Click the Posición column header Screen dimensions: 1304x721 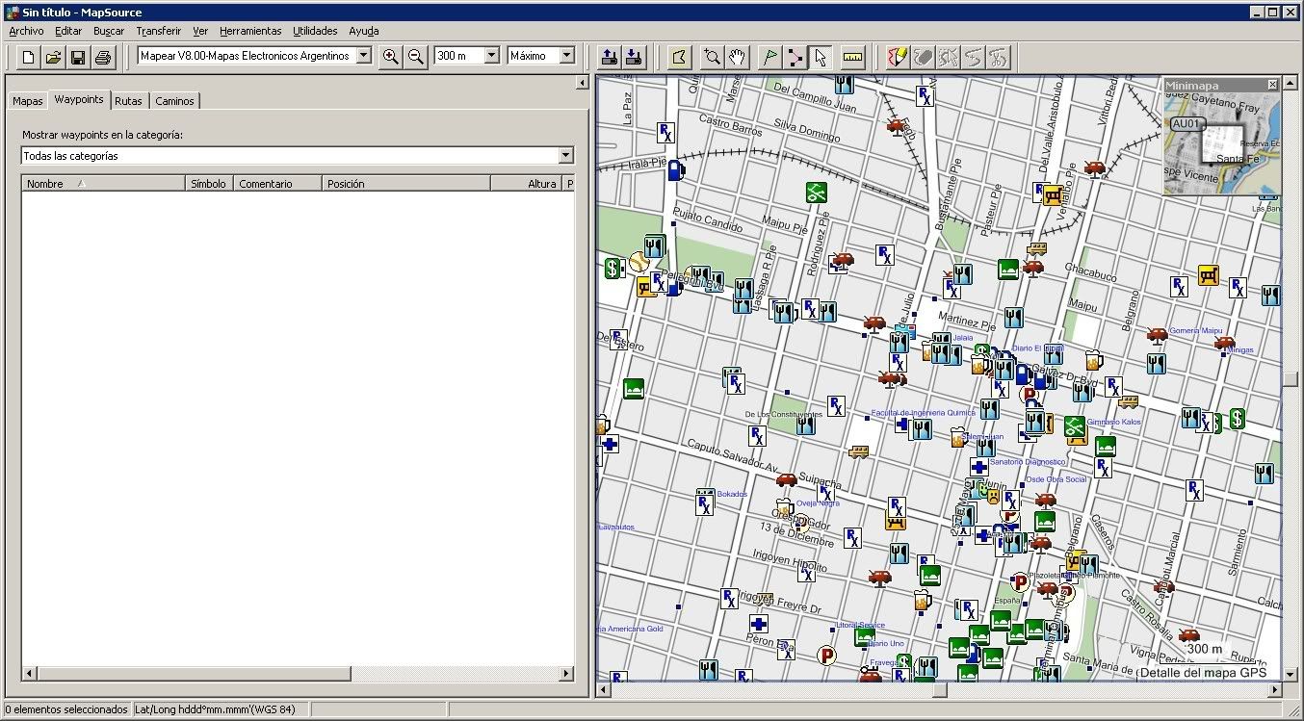tap(405, 184)
